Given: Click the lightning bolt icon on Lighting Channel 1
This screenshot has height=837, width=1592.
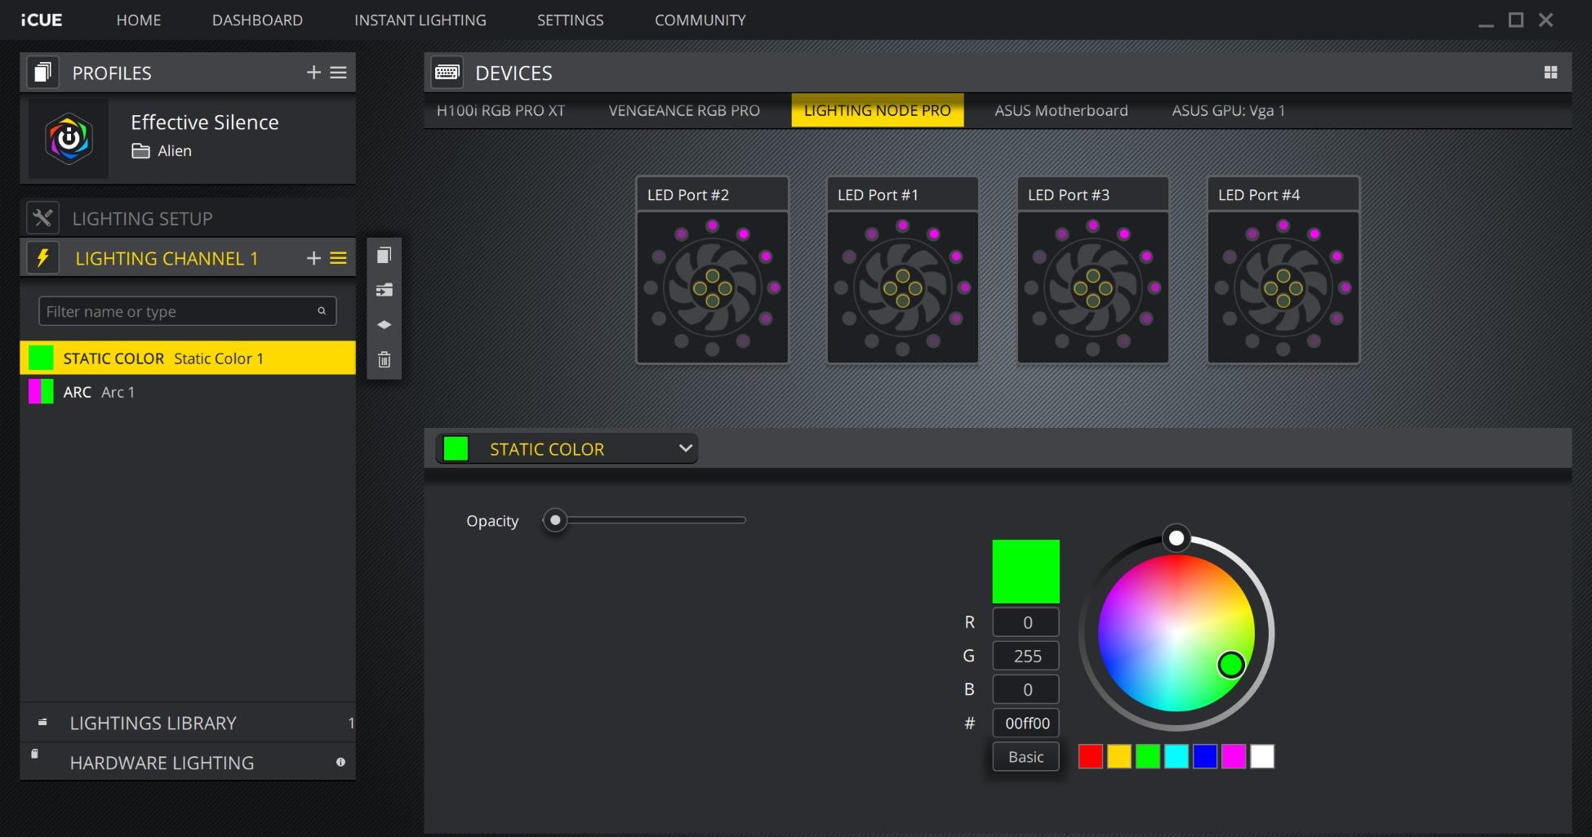Looking at the screenshot, I should pyautogui.click(x=43, y=257).
